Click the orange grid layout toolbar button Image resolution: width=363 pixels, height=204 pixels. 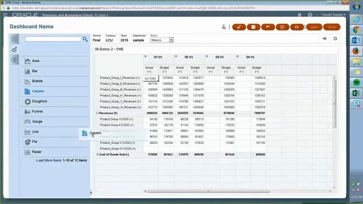click(x=254, y=27)
